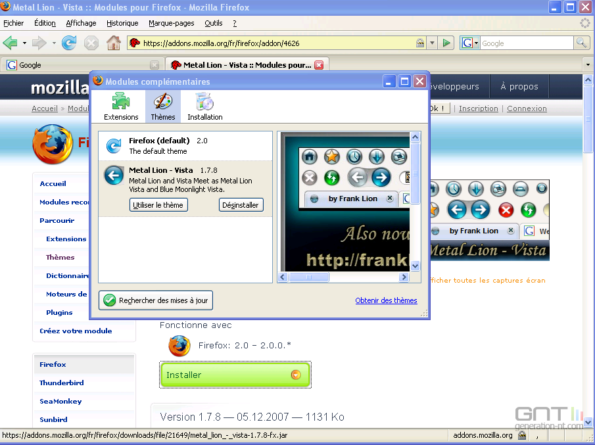Close the Google tab
Viewport: 595px width, 445px height.
(155, 65)
